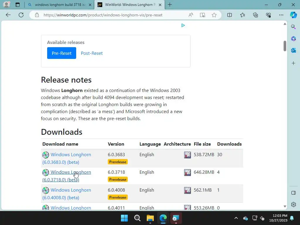This screenshot has width=300, height=225.
Task: Open Favorites list icon
Action: (242, 15)
